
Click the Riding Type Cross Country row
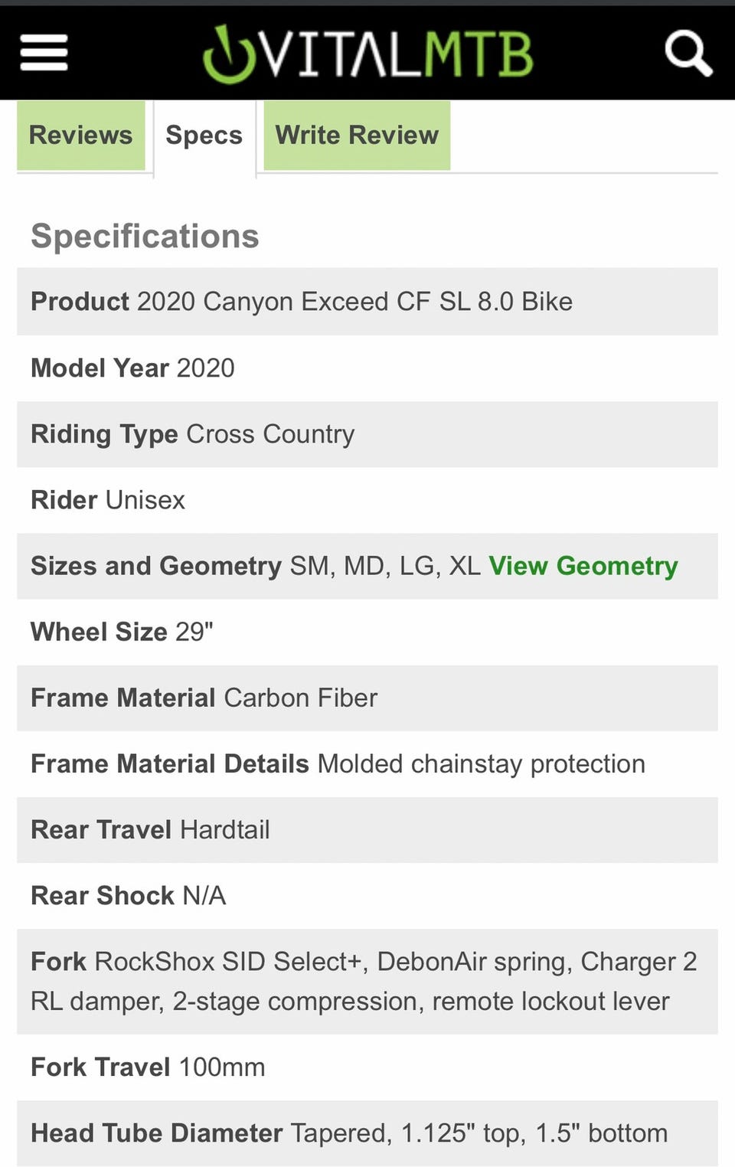pyautogui.click(x=367, y=434)
